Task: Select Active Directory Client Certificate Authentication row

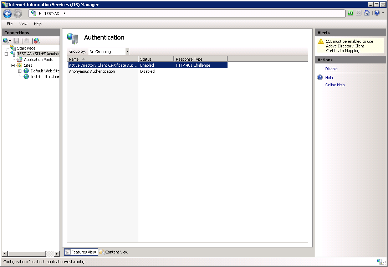Action: [x=148, y=65]
